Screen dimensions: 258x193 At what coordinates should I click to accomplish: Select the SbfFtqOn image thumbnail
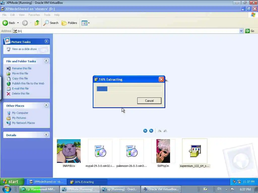[163, 151]
